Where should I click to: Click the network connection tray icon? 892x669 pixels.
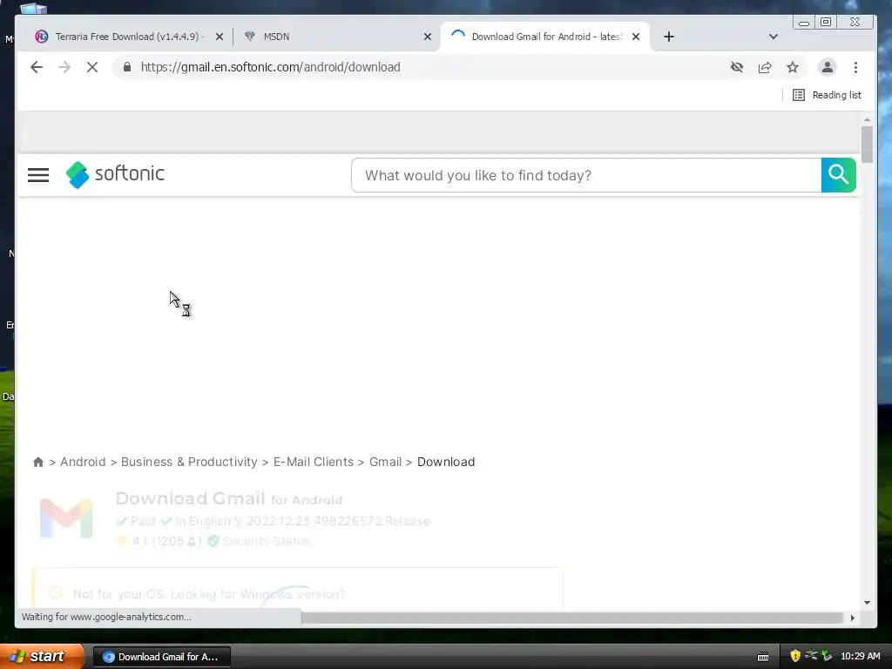click(811, 656)
